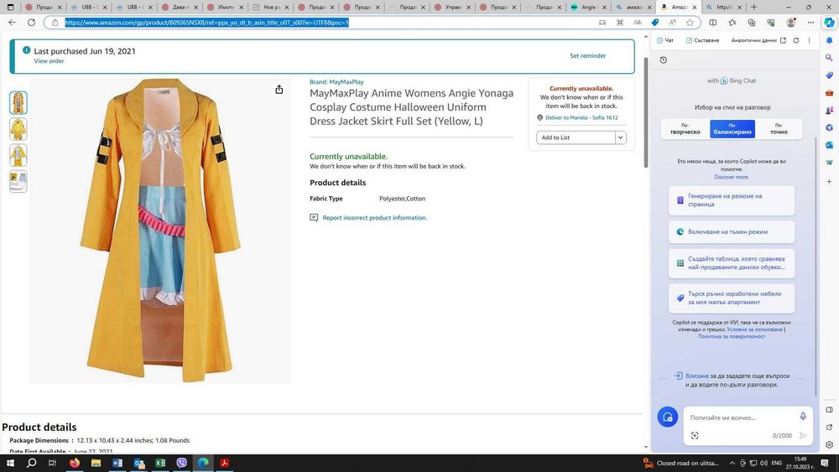
Task: Click Set reminder link
Action: (x=587, y=55)
